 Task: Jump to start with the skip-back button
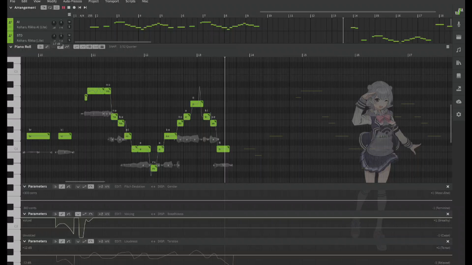click(x=79, y=7)
